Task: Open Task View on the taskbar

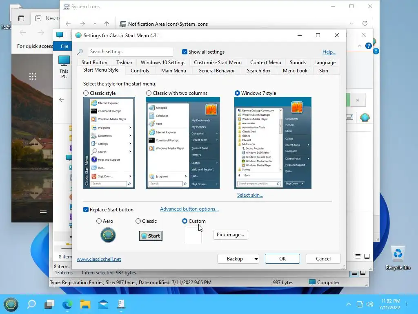Action: click(x=49, y=304)
